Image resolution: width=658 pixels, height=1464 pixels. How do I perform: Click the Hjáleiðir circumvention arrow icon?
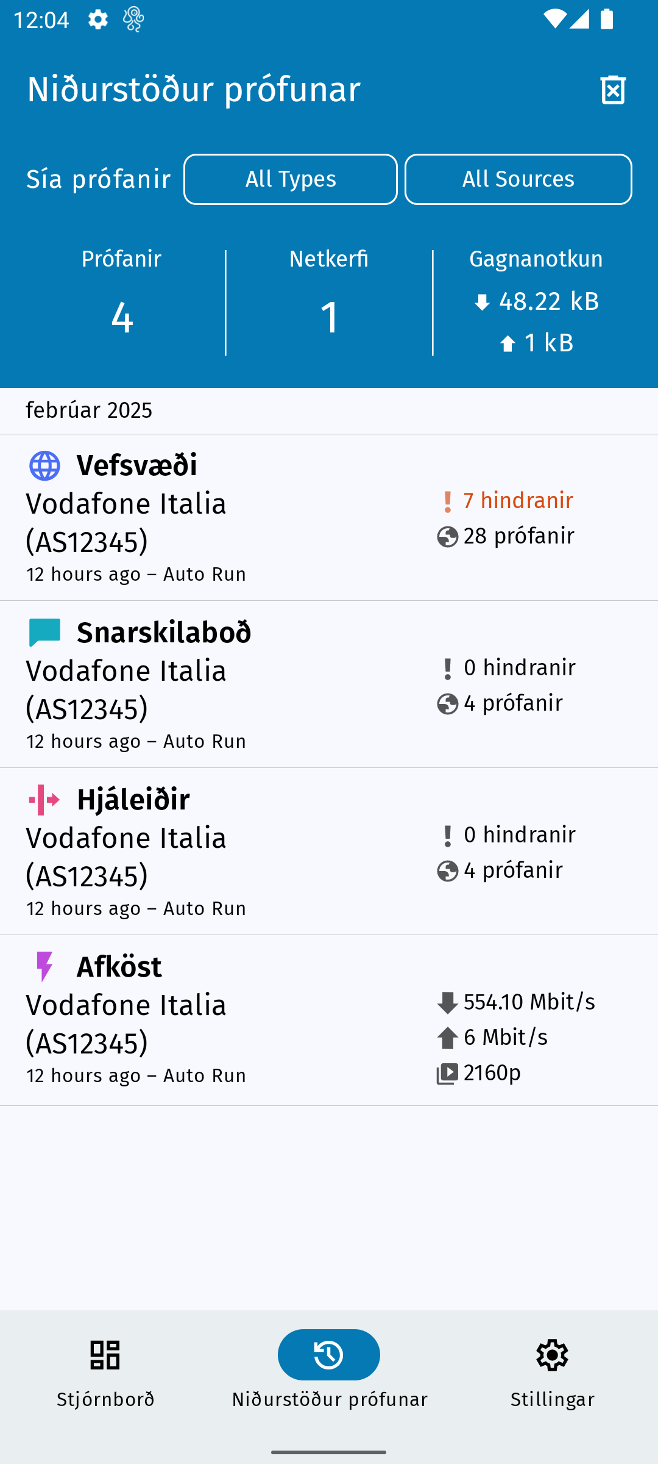coord(44,800)
